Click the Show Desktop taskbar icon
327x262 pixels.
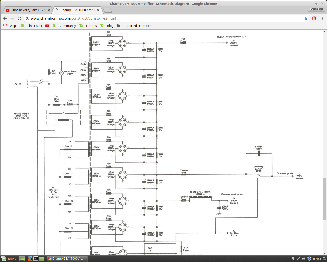(22, 259)
